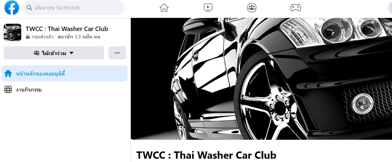This screenshot has height=162, width=392.
Task: Open the black car cover photo
Action: pyautogui.click(x=261, y=79)
